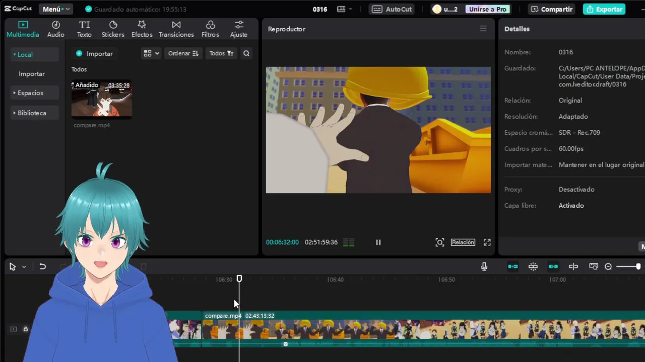Click the keyframe marker on clip audio

pos(285,344)
